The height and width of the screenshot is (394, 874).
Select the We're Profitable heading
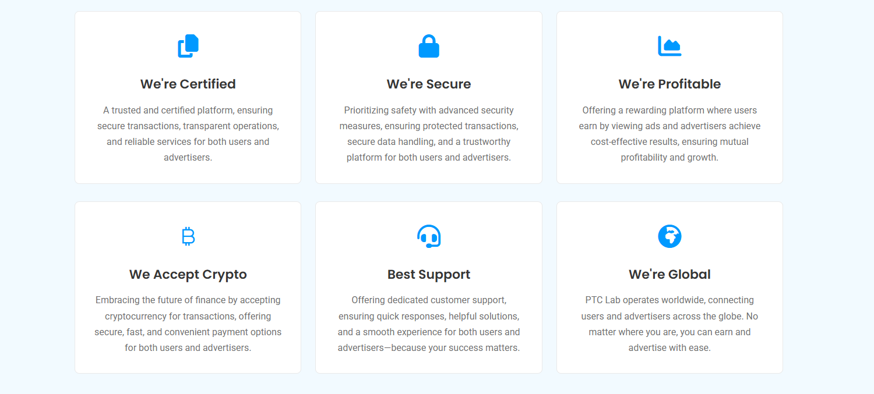(x=669, y=84)
